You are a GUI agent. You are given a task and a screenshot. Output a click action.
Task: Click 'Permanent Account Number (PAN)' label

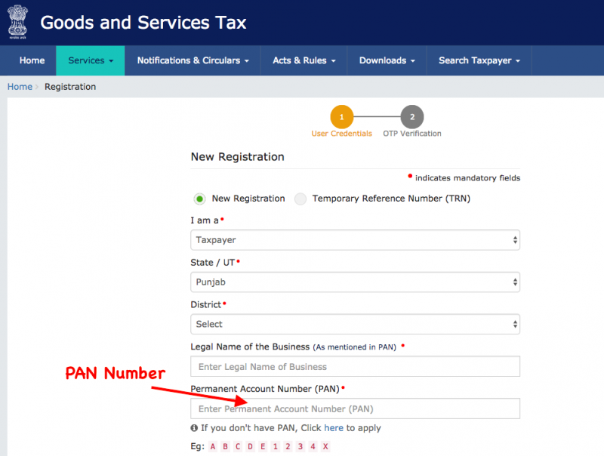265,389
